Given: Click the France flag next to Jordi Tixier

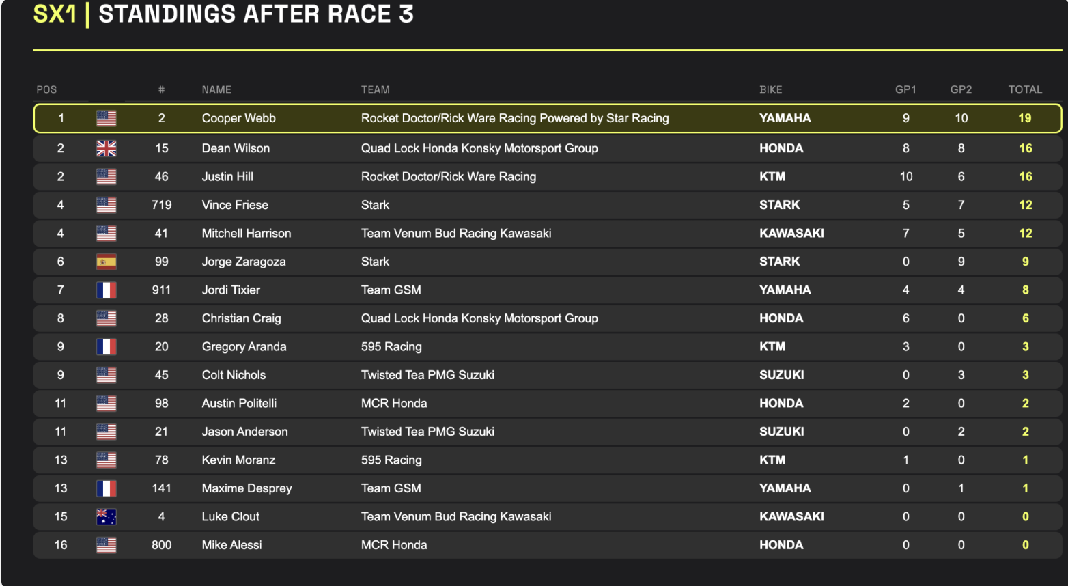Looking at the screenshot, I should tap(106, 290).
